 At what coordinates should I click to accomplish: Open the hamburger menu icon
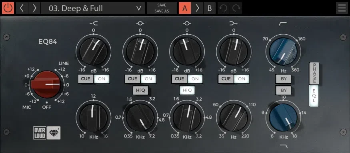coord(342,8)
